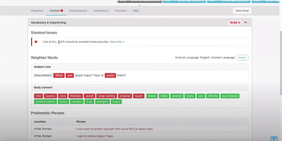This screenshot has height=141, width=282.
Task: Click the red warning icon beside ALL CAPS issue
Action: (36, 42)
